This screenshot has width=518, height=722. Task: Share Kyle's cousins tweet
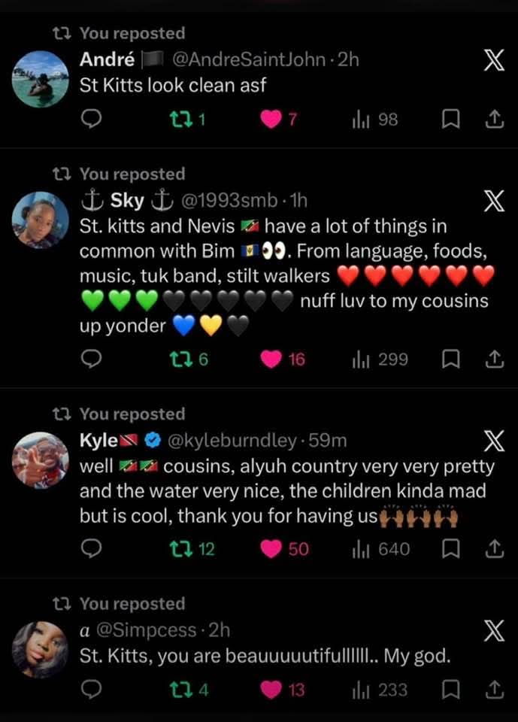494,550
